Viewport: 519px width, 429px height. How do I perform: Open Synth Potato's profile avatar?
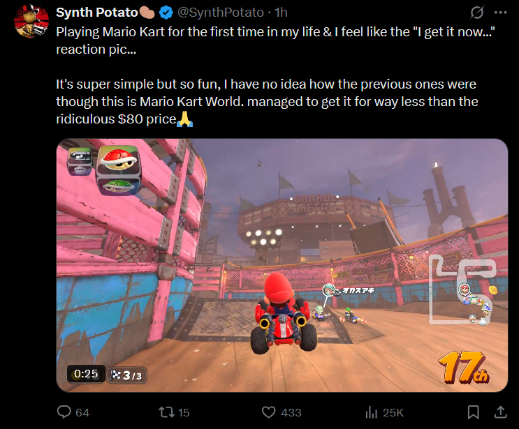click(31, 21)
